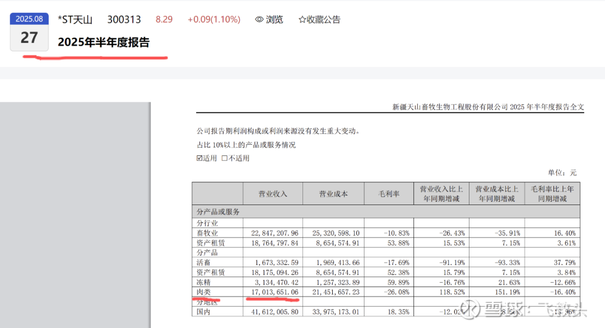Click stock code 300313

tap(123, 20)
